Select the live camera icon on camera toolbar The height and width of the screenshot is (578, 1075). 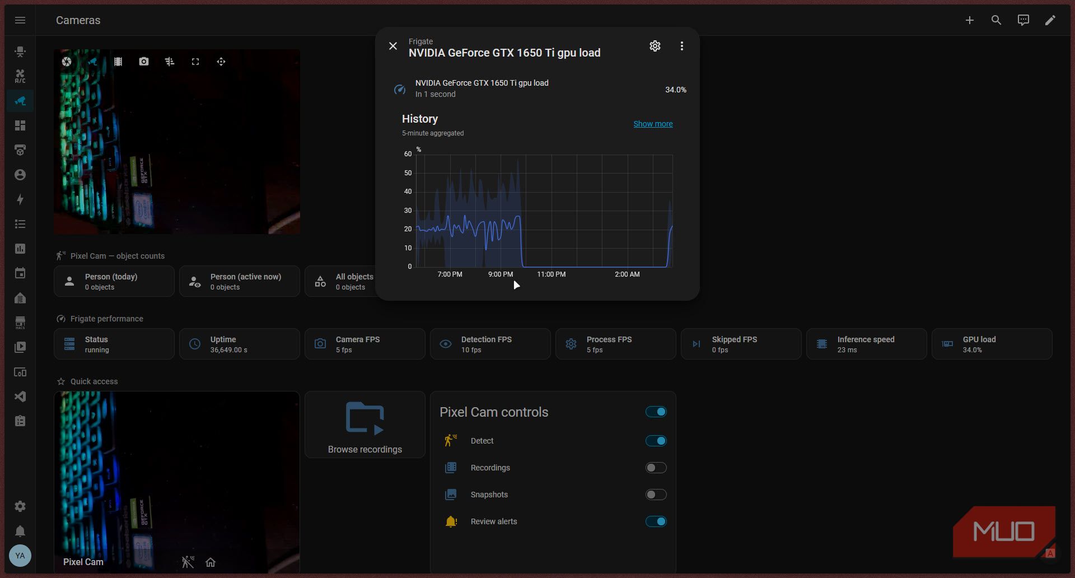coord(92,62)
